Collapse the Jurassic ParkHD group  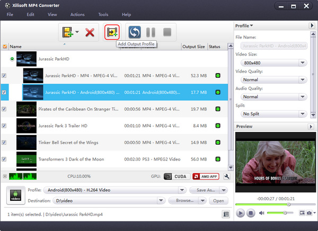[x=12, y=59]
